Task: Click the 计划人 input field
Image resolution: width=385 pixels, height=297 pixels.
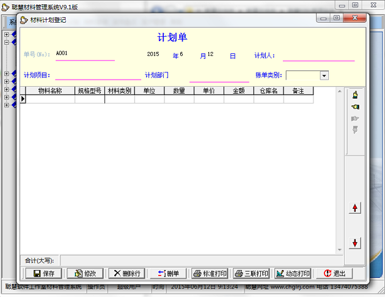Action: click(x=318, y=55)
